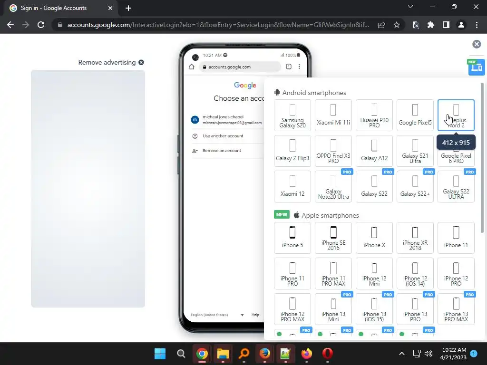This screenshot has width=487, height=365.
Task: Click the simulated phone address bar
Action: tap(240, 67)
